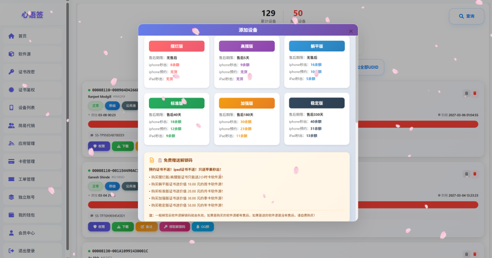Click UDID 00008130-001A10991430001C text
Screen dimensions: 492x258
[120, 251]
